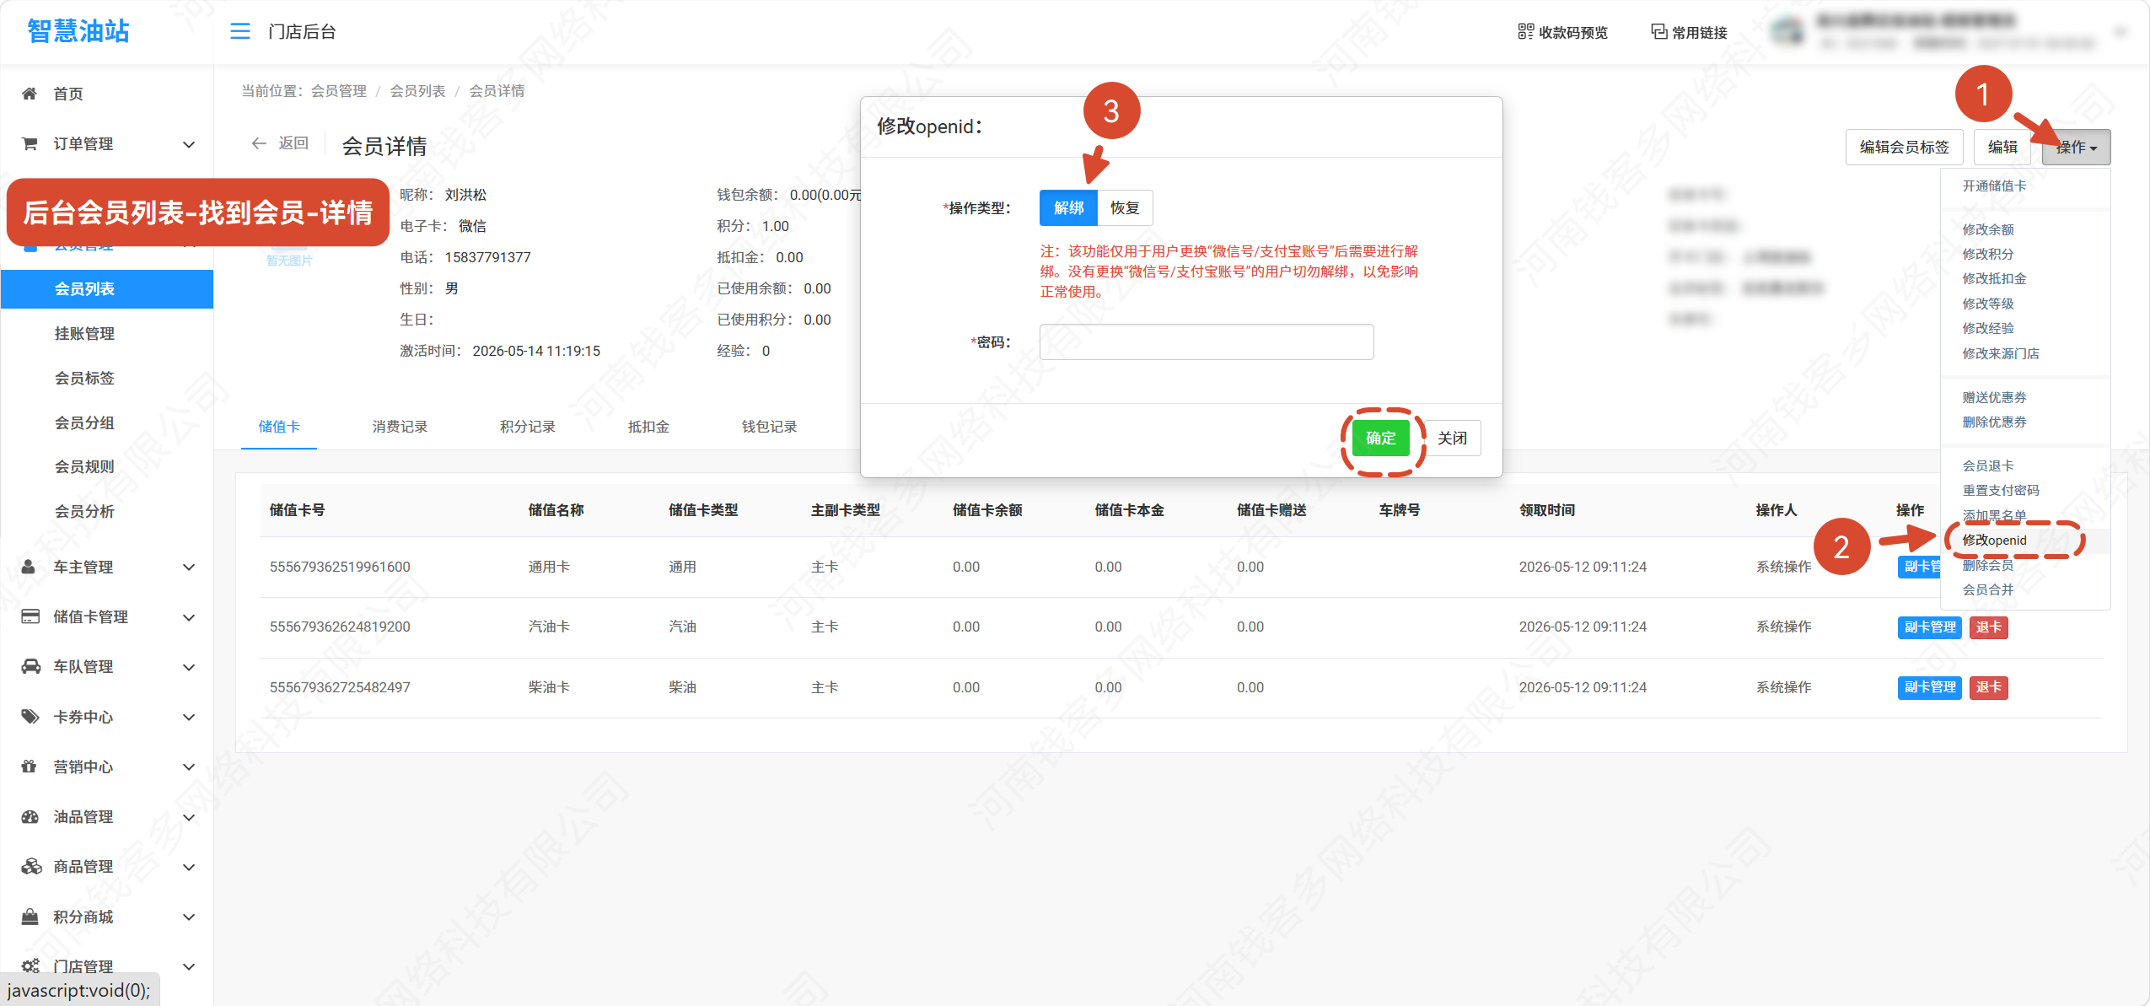
Task: Expand the 储值卡管理 menu chevron
Action: 189,617
